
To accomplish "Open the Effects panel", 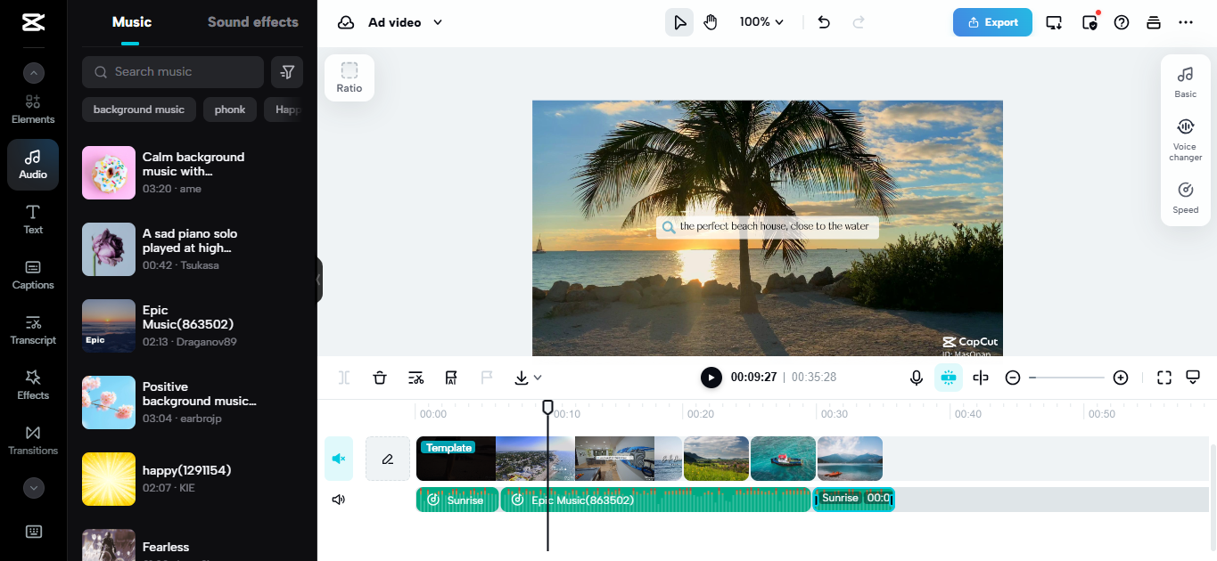I will point(33,385).
